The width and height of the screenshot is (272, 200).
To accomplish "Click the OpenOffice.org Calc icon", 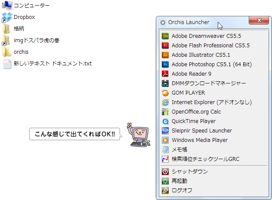I will [x=165, y=112].
